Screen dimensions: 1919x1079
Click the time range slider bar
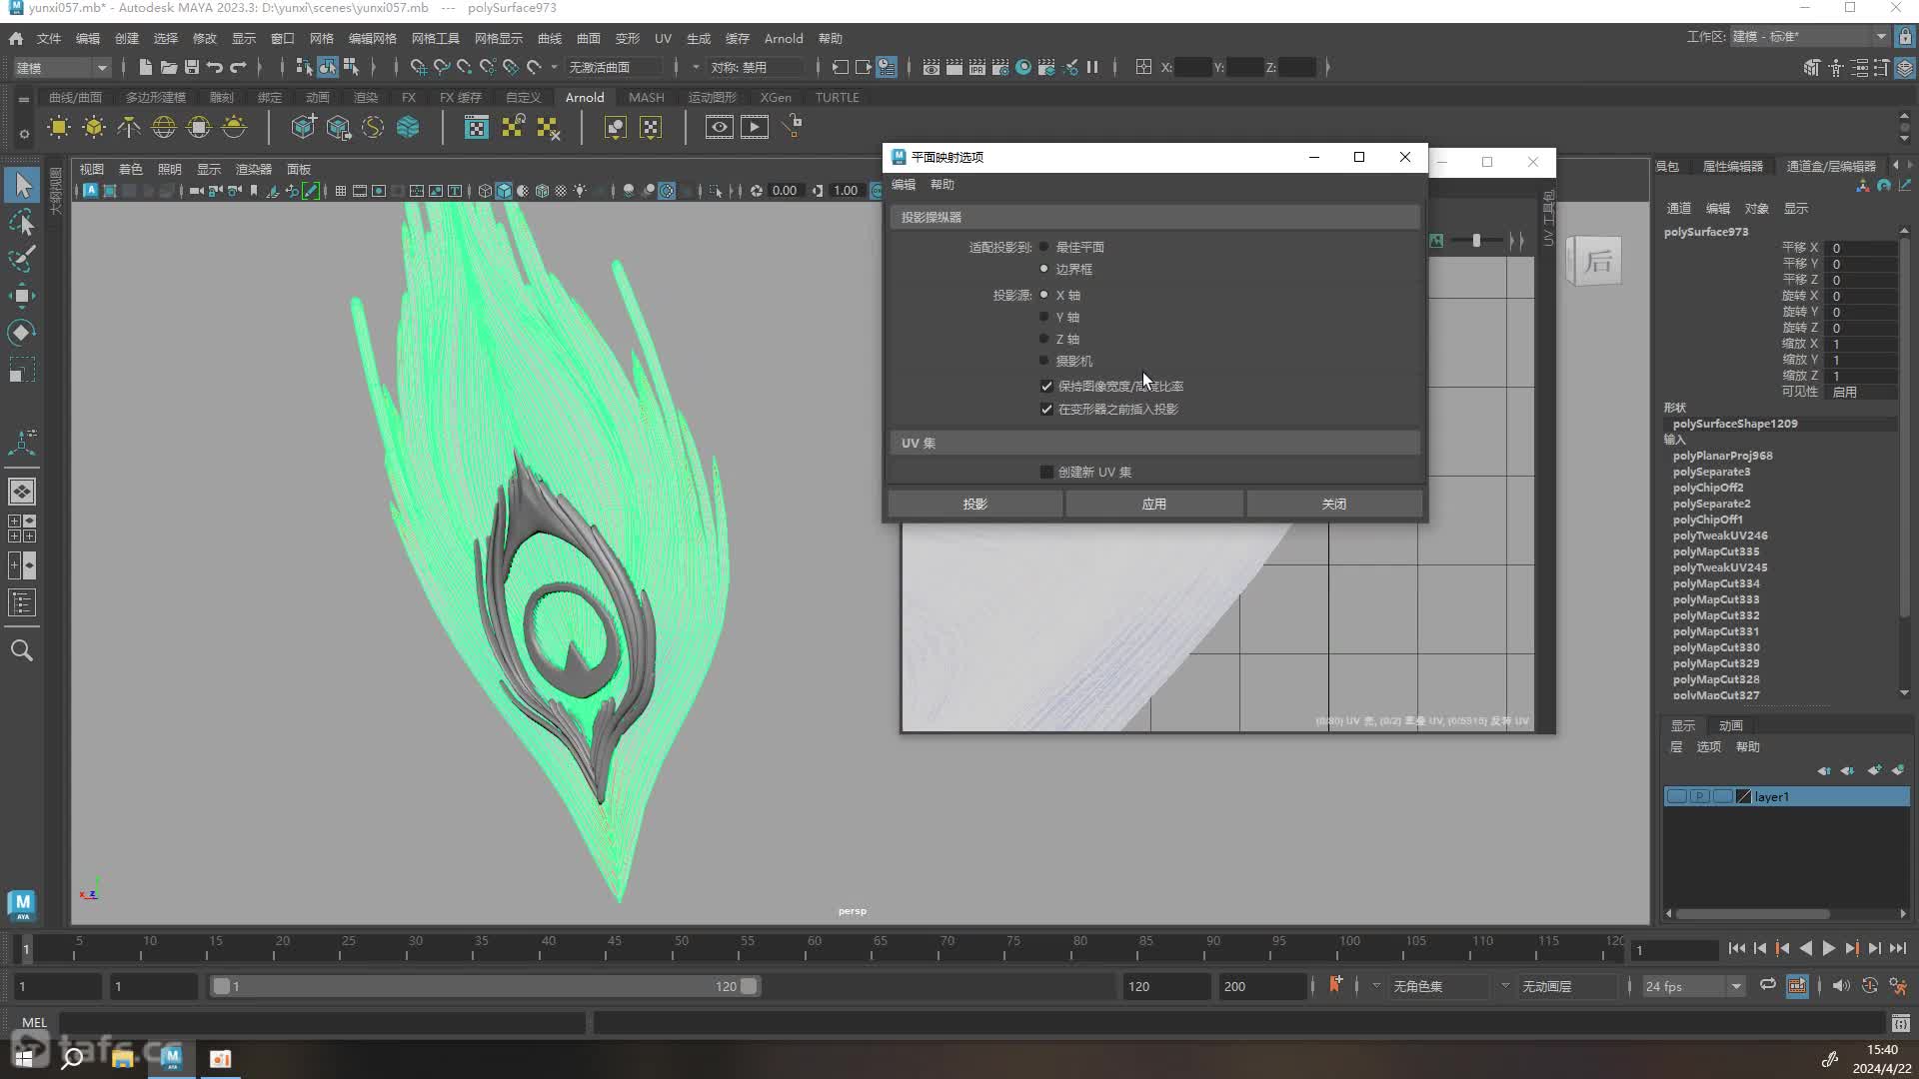485,986
